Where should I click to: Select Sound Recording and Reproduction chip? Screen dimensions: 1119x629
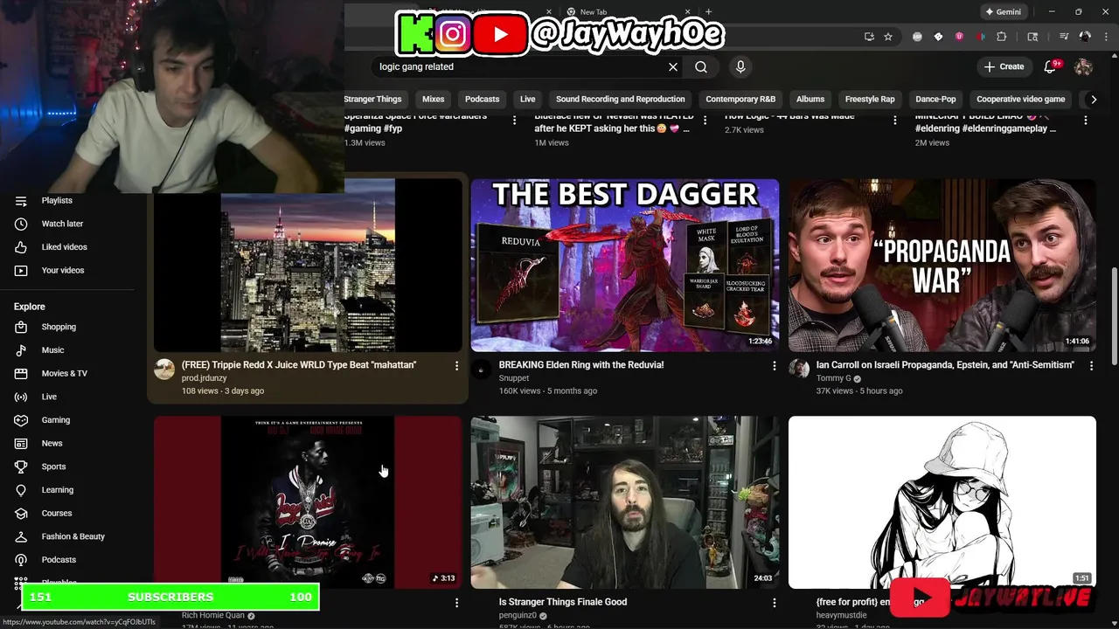pyautogui.click(x=621, y=100)
